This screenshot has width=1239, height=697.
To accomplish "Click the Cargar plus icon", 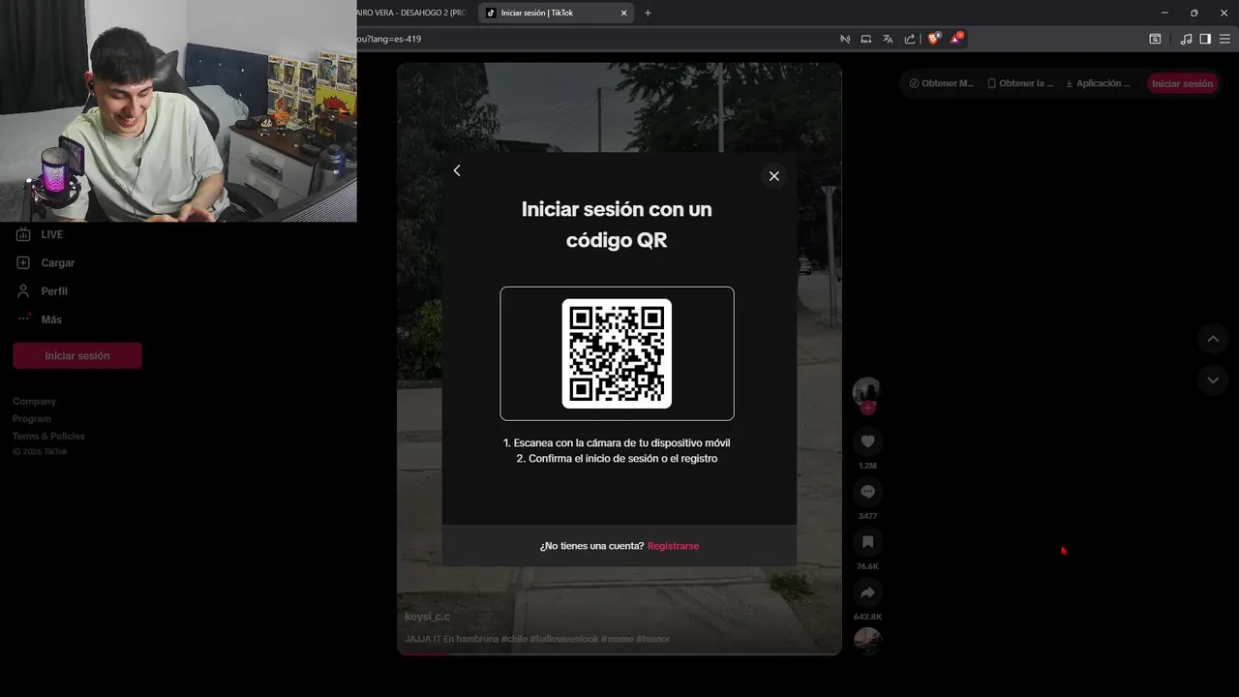I will (x=23, y=262).
